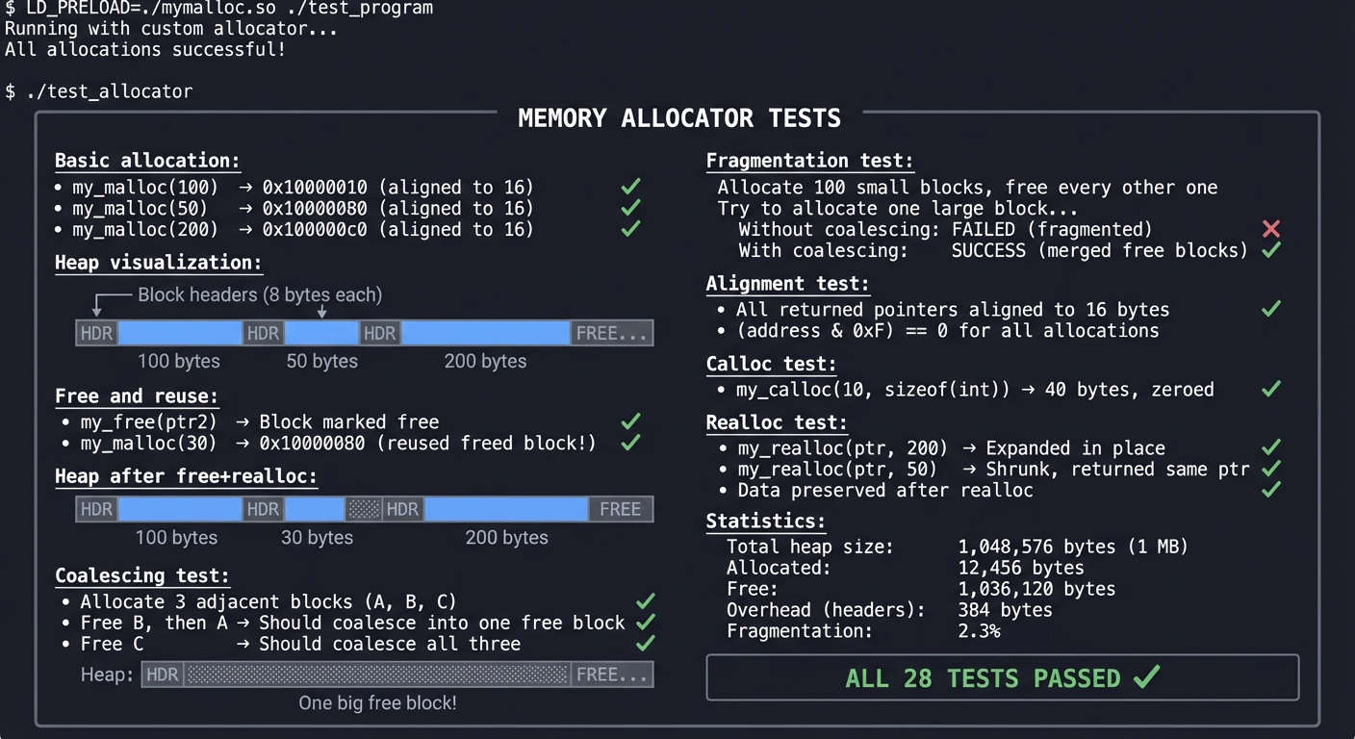
Task: Select the checkmark next to 'Free C' coalescing line
Action: pos(644,643)
